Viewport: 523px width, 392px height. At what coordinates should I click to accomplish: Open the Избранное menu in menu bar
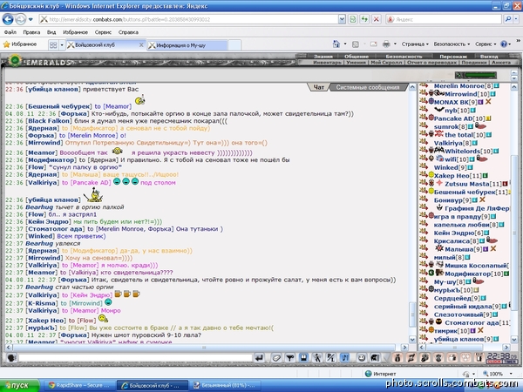tap(75, 32)
